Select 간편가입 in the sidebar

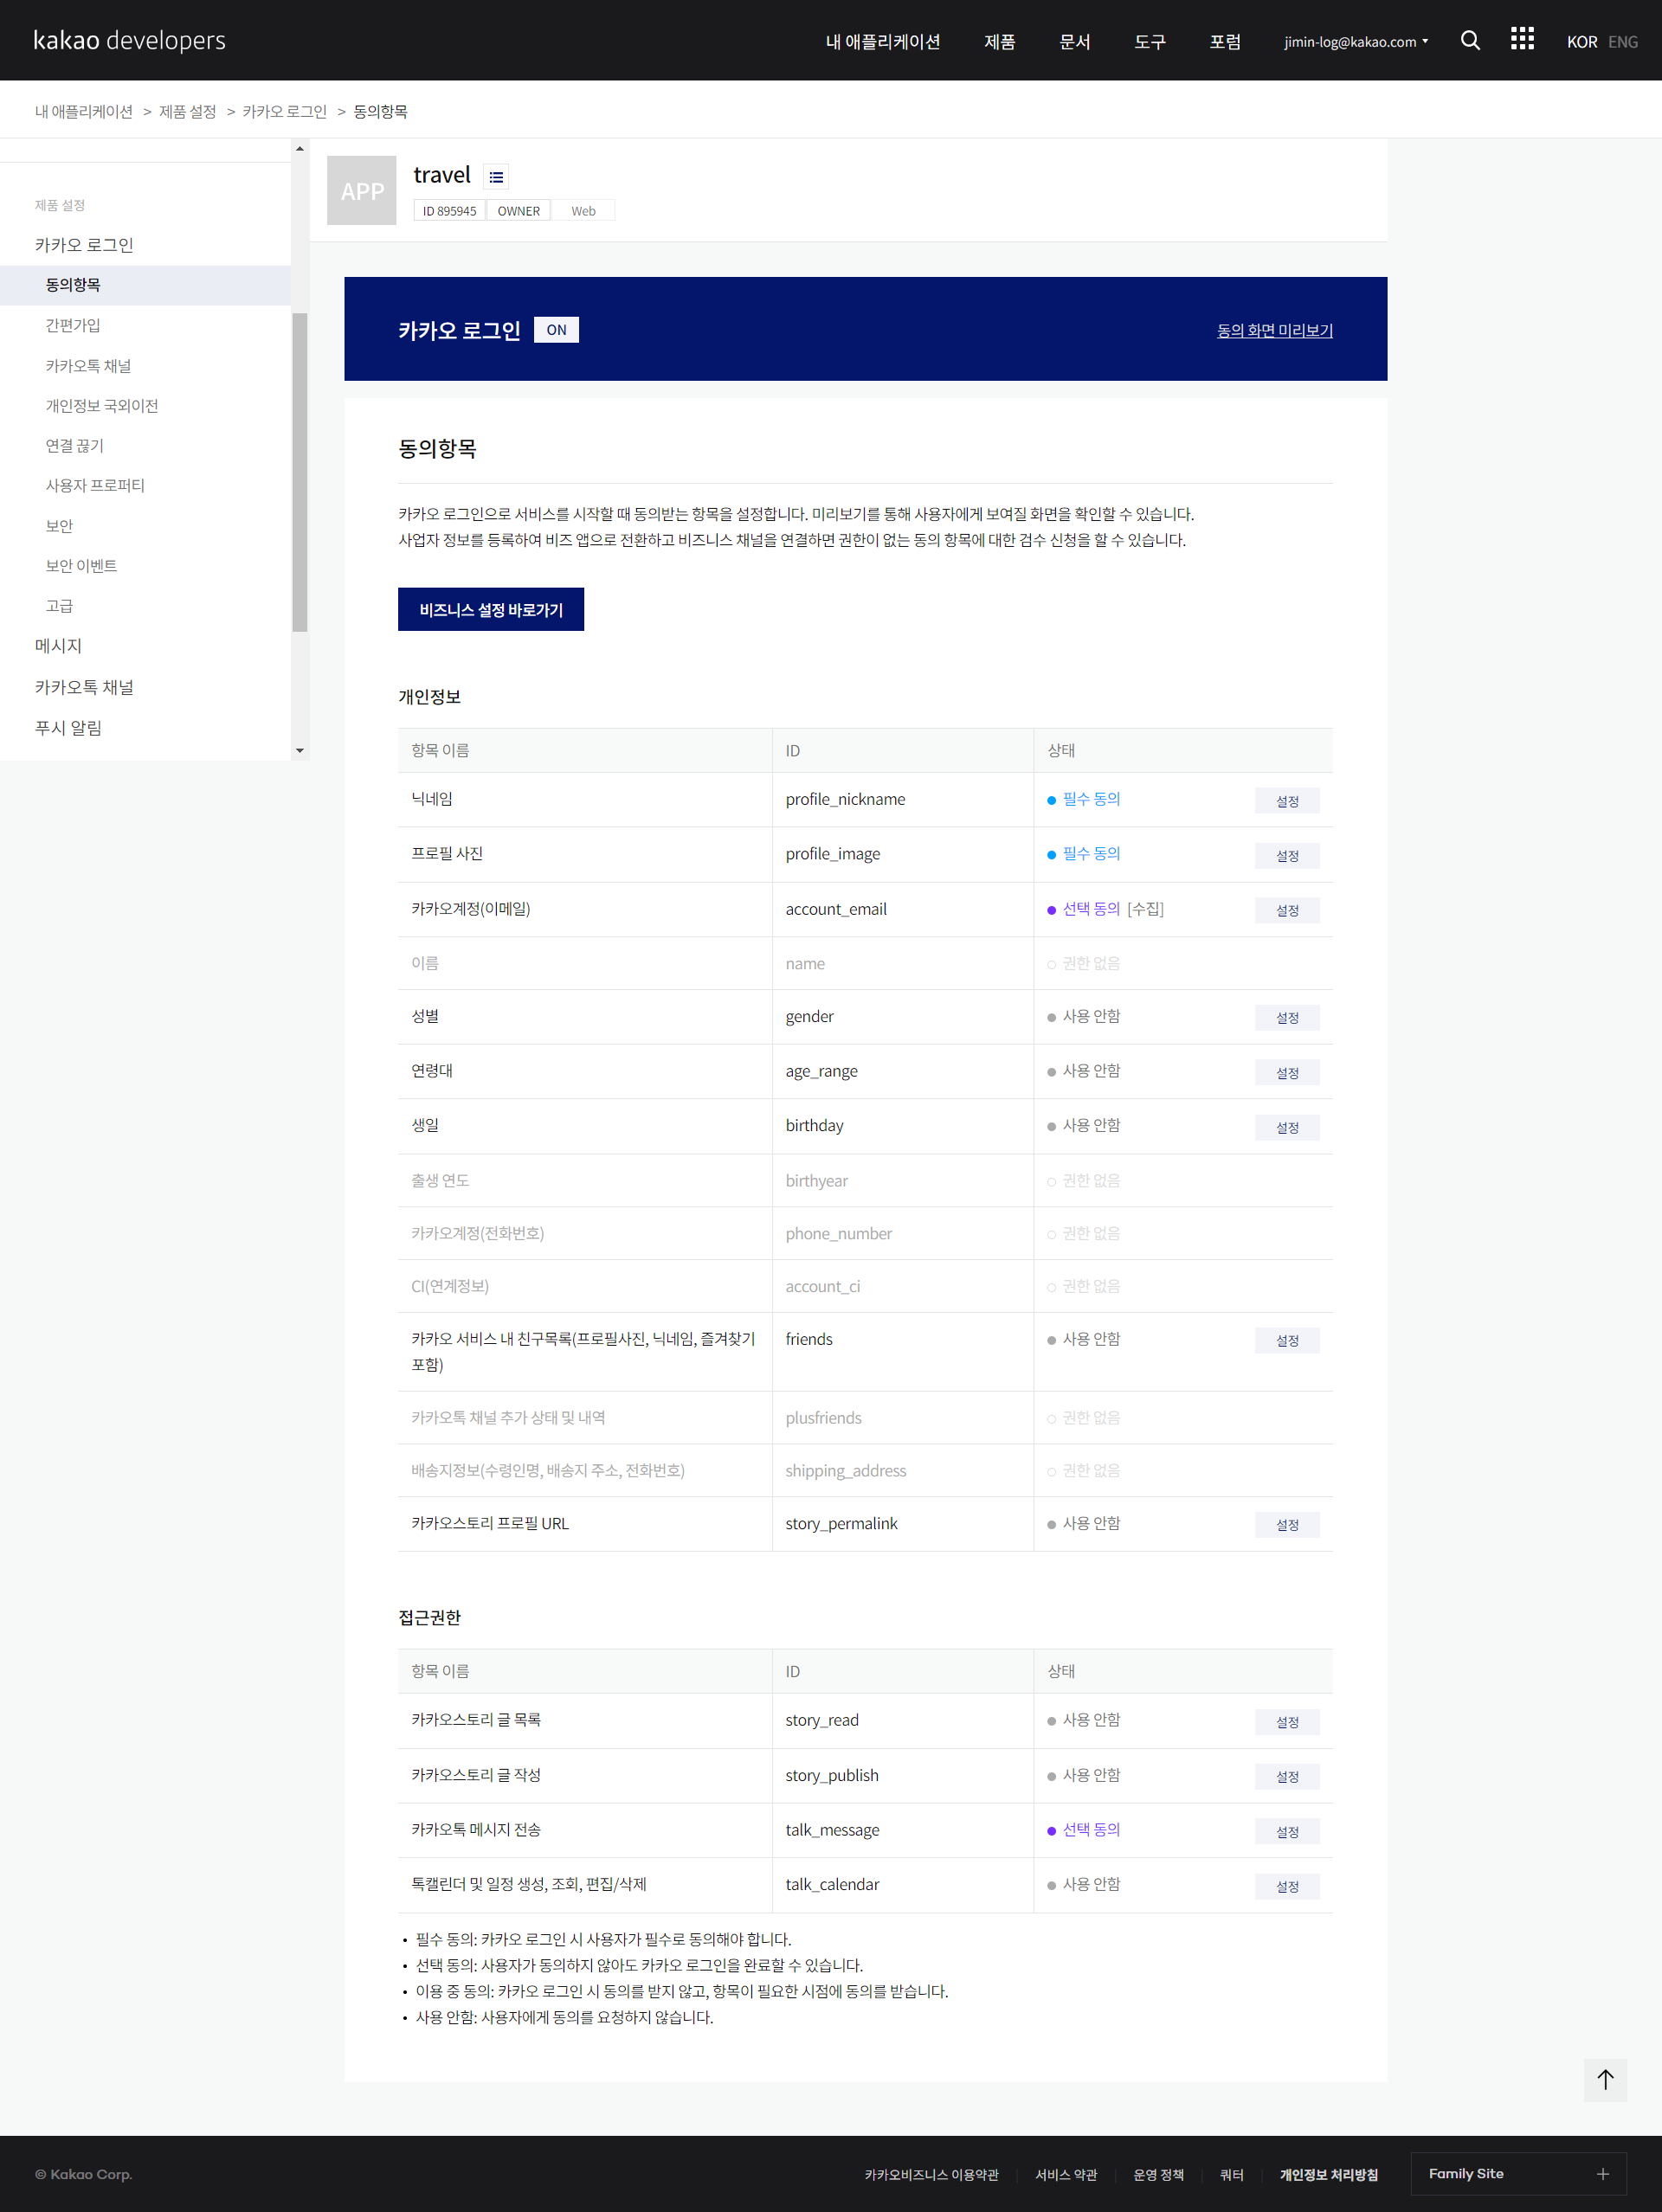tap(72, 325)
